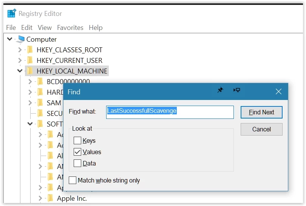Screen dimensions: 306x206
Task: Enable the Data checkbox
Action: (77, 163)
